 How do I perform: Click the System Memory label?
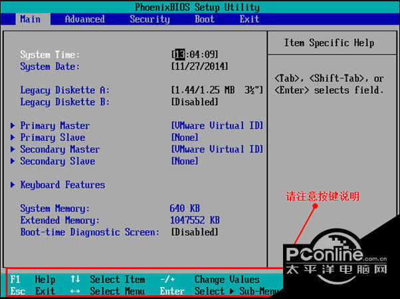(x=55, y=209)
